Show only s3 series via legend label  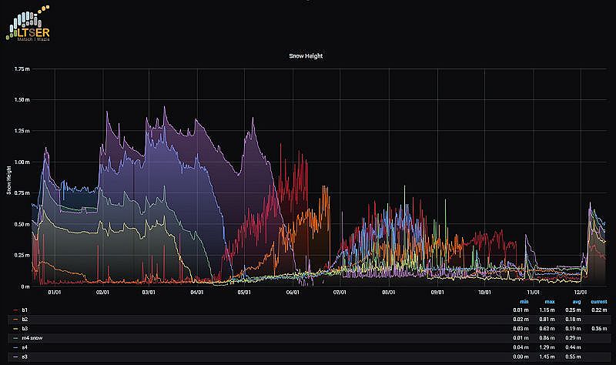click(25, 357)
